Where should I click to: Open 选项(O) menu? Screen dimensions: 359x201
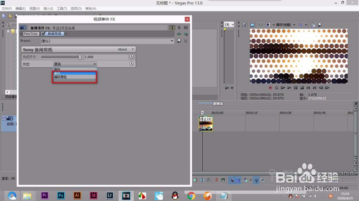tap(76, 9)
